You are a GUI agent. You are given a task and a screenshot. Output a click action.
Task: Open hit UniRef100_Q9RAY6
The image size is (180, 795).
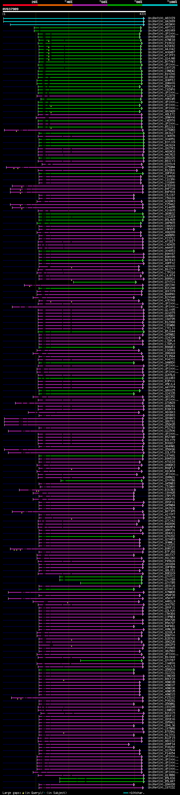[161, 83]
